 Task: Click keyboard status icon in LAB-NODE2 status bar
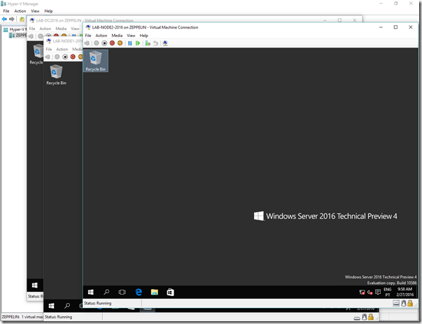click(x=396, y=304)
